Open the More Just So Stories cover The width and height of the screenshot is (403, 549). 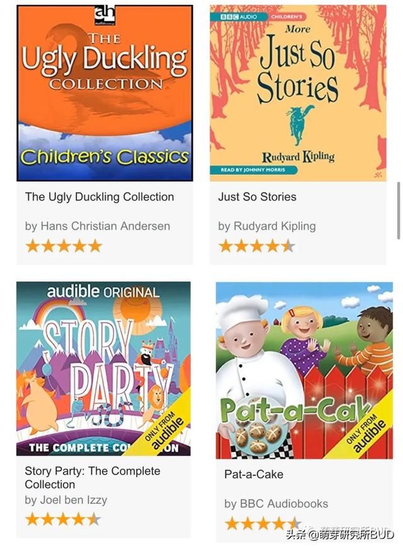point(298,93)
